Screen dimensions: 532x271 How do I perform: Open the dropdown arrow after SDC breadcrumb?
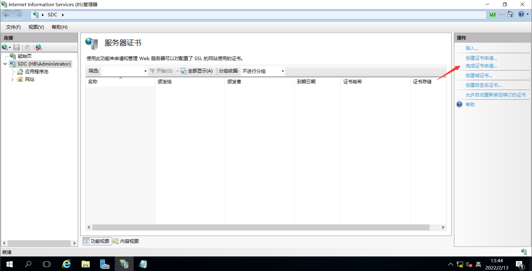pyautogui.click(x=63, y=15)
